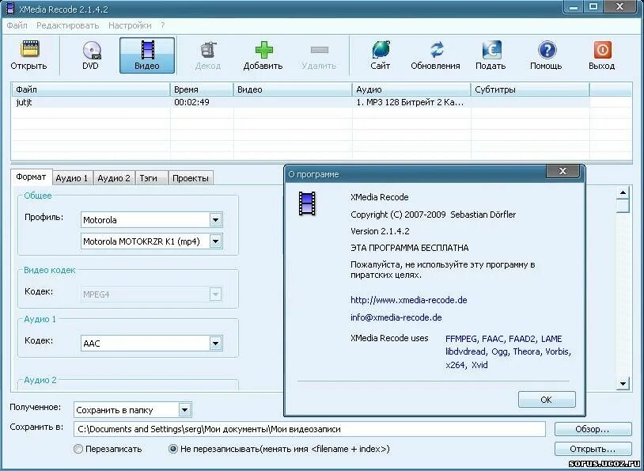Click the Видео column header
644x471 pixels.
click(x=293, y=89)
